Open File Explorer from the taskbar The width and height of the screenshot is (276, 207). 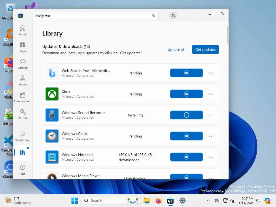click(x=147, y=201)
